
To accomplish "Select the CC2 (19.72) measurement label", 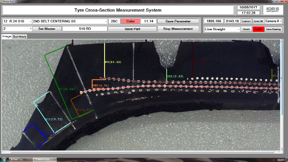I will (53, 119).
